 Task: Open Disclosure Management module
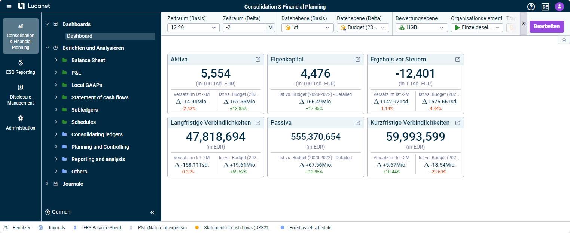coord(21,94)
